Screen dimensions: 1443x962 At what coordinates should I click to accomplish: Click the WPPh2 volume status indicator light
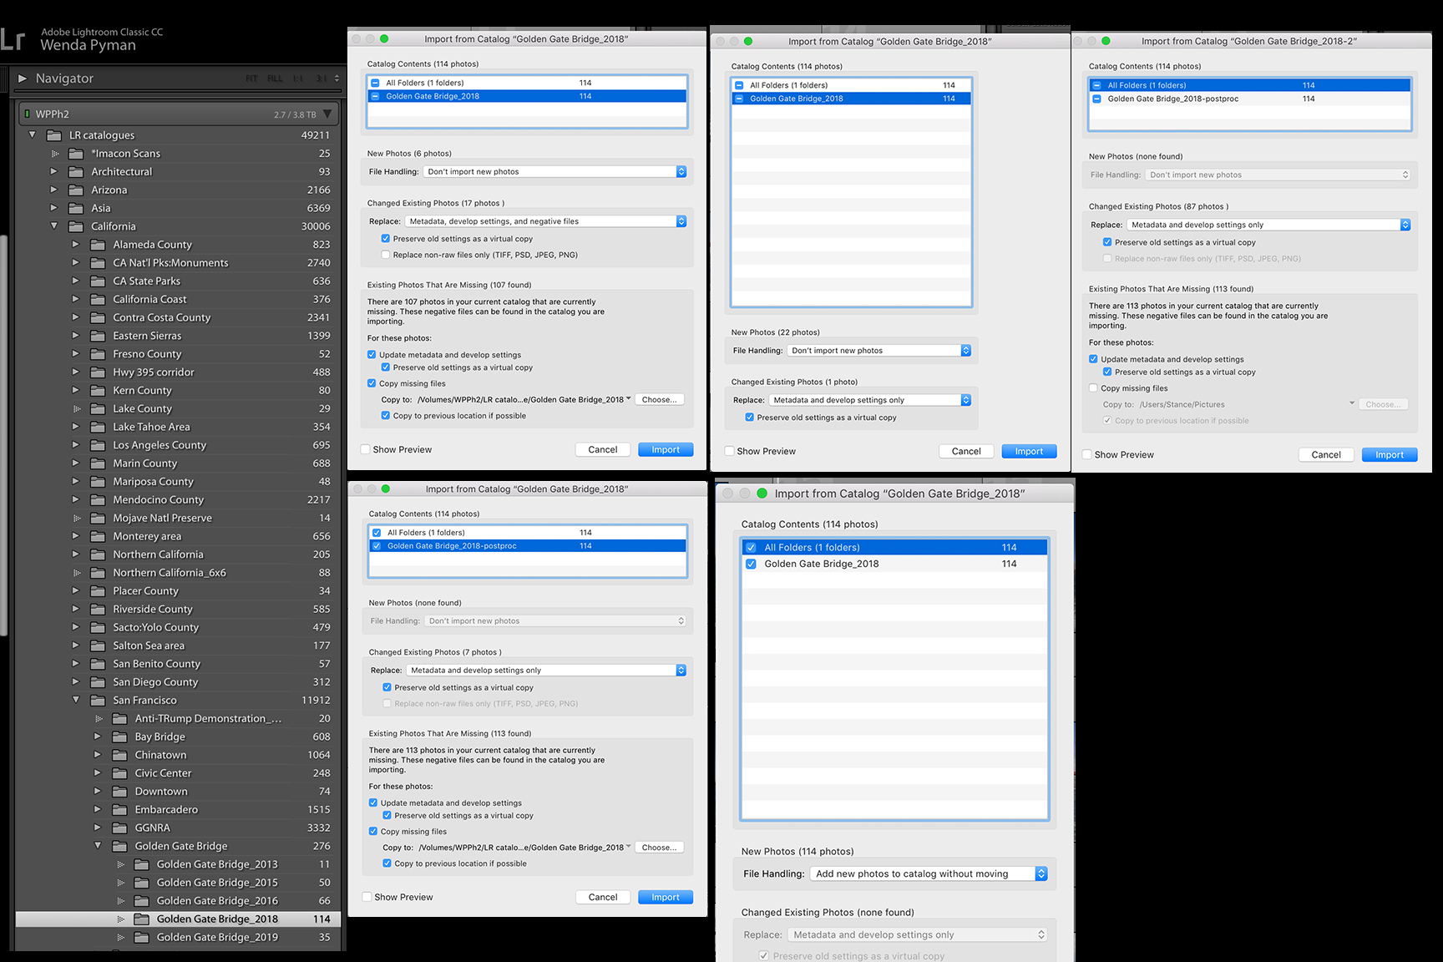(28, 114)
